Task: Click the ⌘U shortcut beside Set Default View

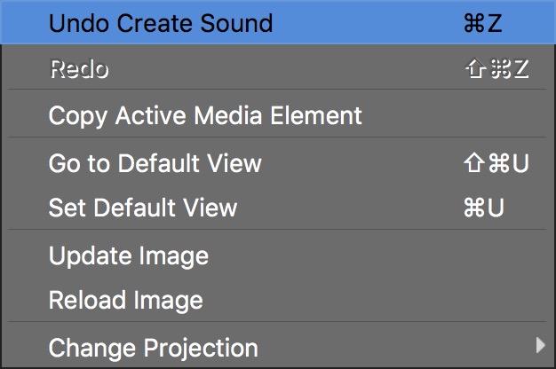Action: tap(483, 208)
